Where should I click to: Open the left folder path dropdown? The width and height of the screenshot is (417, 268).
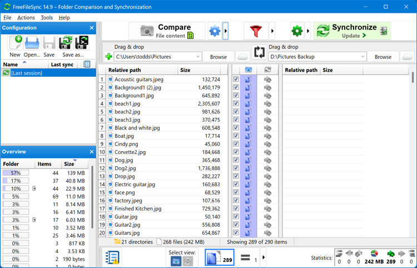point(198,57)
